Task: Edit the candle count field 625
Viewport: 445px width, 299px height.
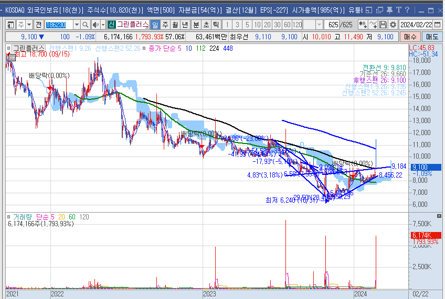Action: point(332,25)
